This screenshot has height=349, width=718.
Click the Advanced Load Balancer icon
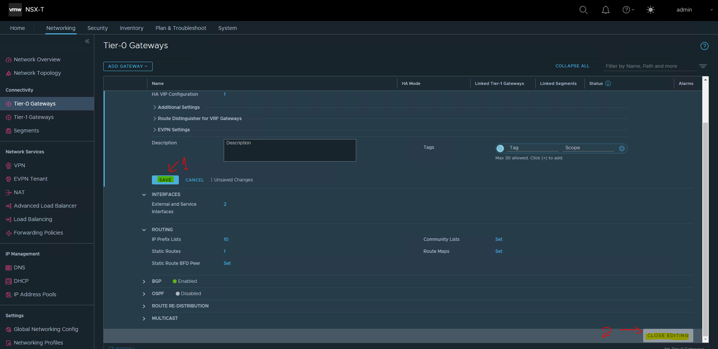click(9, 206)
